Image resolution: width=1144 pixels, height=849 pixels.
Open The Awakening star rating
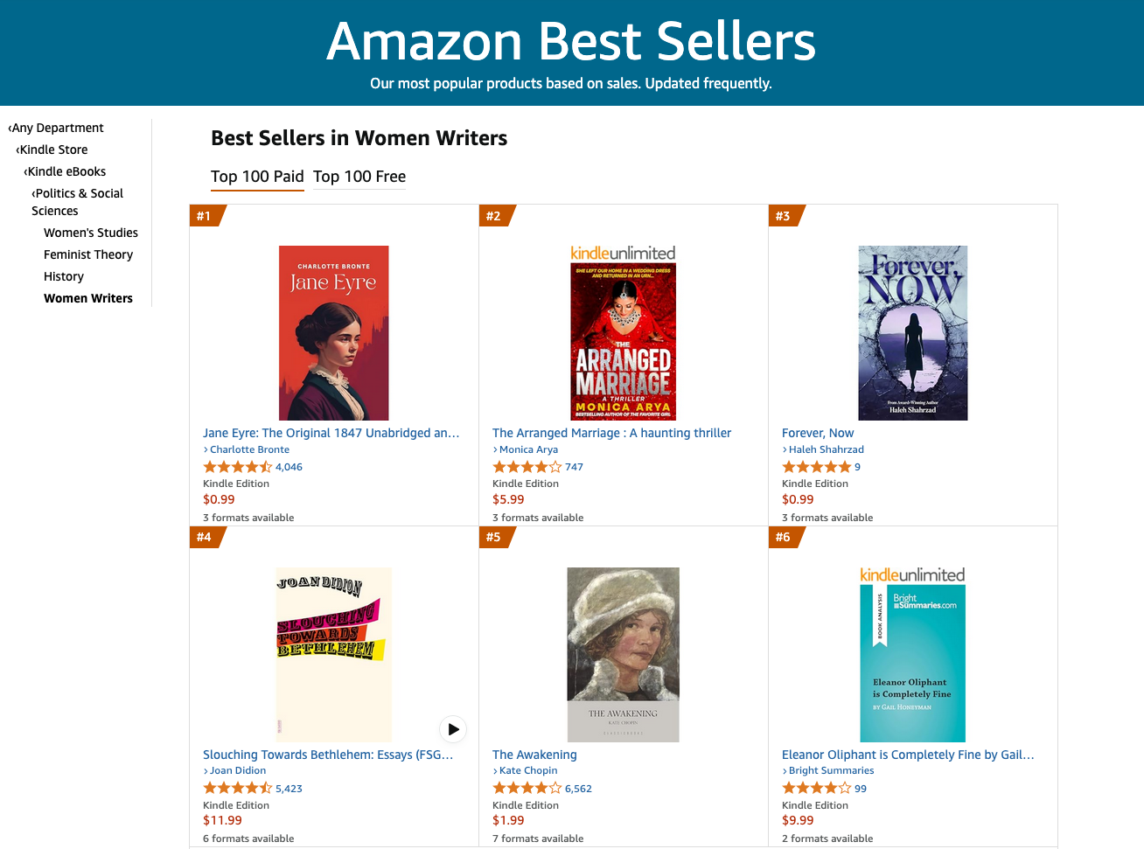click(527, 789)
